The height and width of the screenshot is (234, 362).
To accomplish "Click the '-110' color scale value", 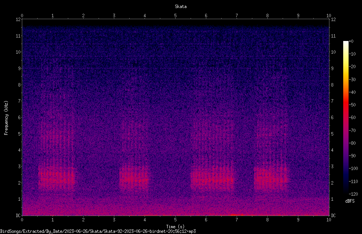I will coord(353,182).
